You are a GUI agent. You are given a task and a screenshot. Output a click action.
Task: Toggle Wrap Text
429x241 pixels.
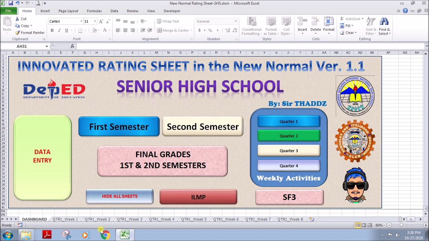[168, 21]
